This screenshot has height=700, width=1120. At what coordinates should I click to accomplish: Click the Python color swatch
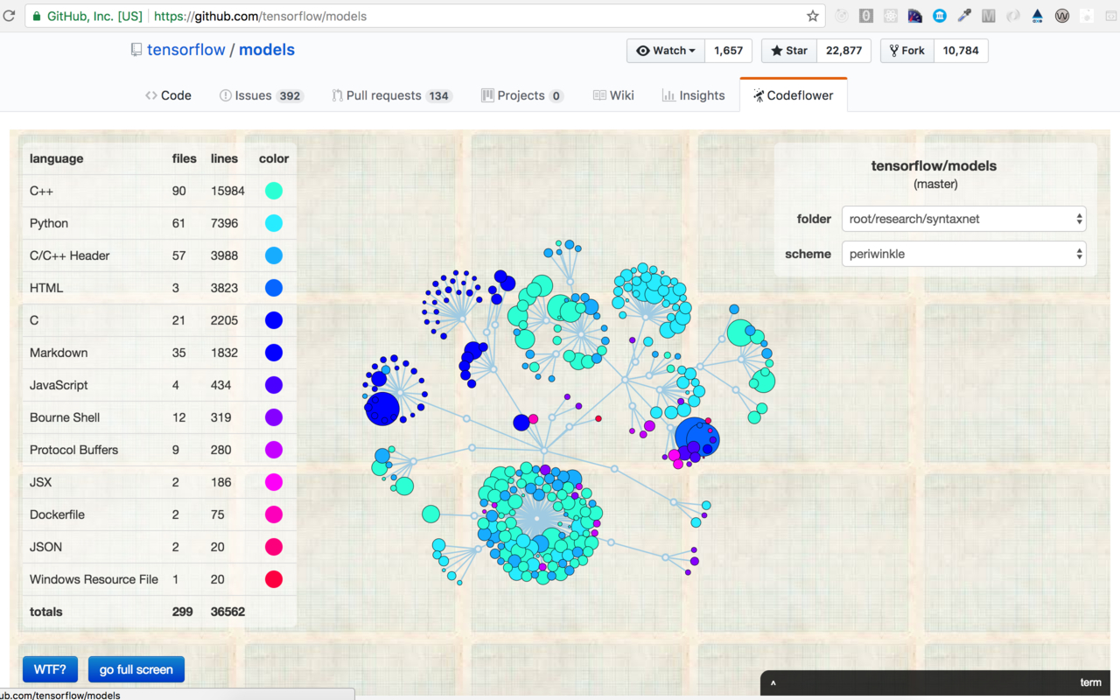click(274, 223)
